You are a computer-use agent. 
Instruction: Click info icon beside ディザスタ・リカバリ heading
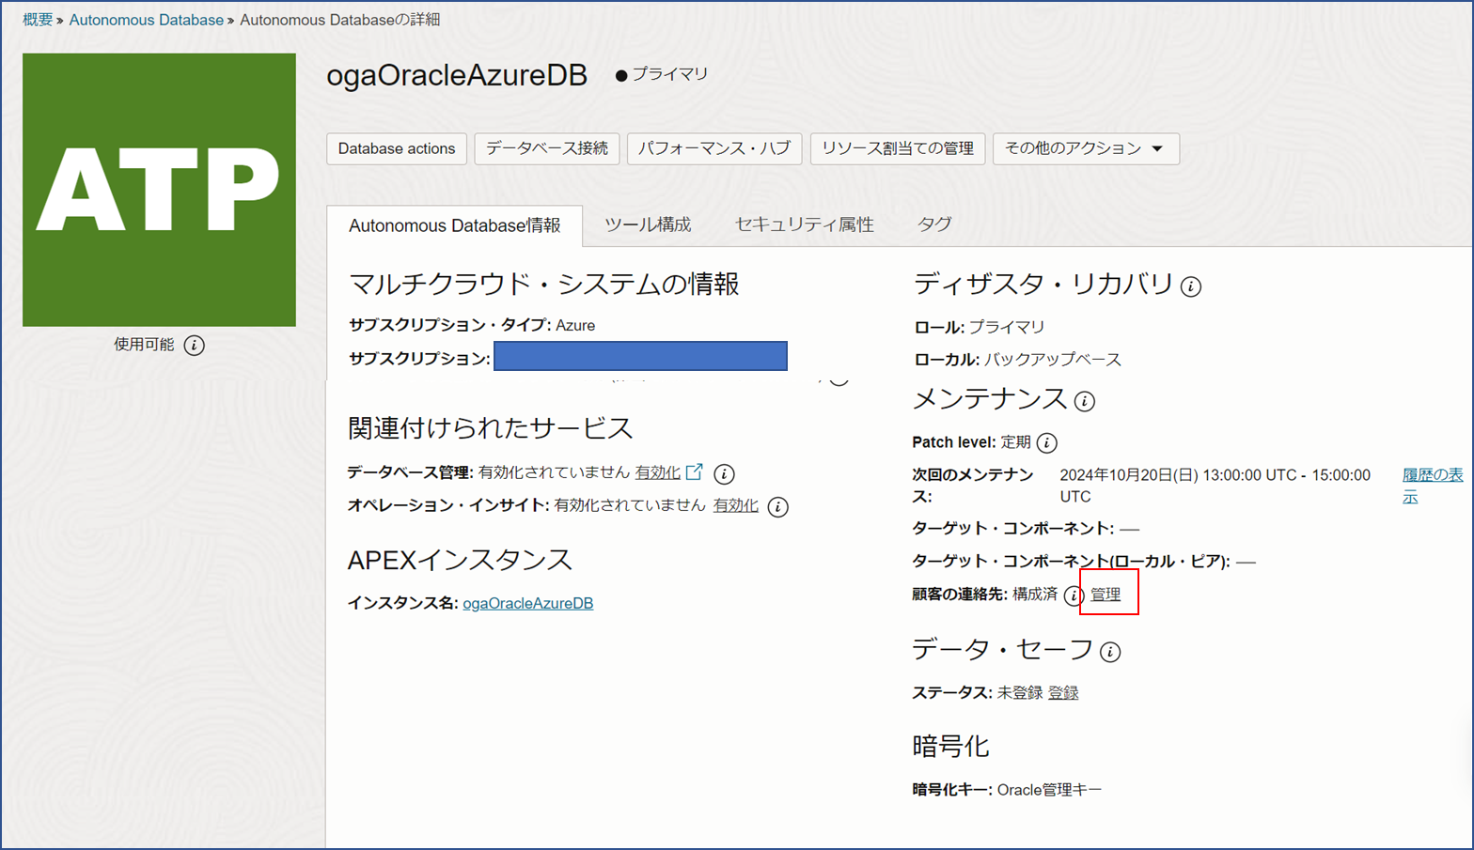pyautogui.click(x=1191, y=286)
